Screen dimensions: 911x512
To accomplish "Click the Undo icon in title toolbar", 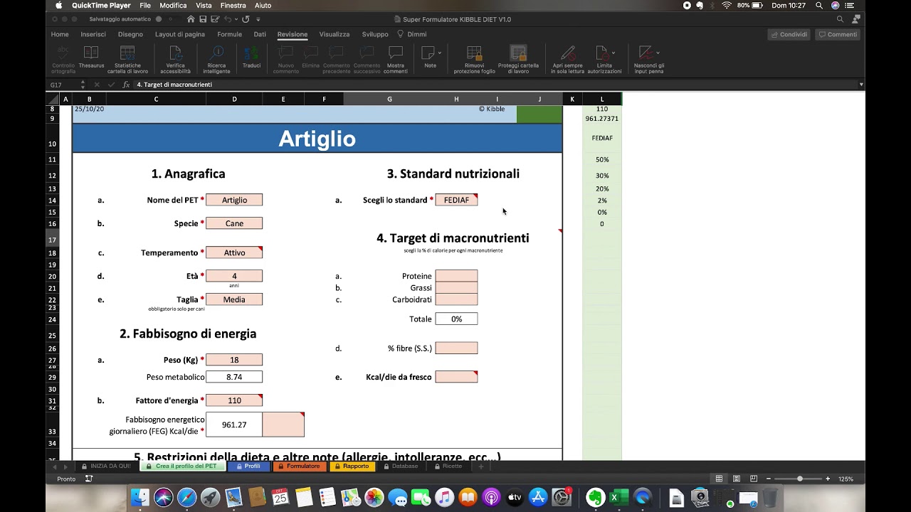I will click(x=228, y=19).
